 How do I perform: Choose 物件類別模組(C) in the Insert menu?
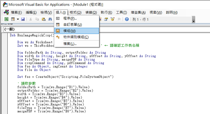click(76, 37)
